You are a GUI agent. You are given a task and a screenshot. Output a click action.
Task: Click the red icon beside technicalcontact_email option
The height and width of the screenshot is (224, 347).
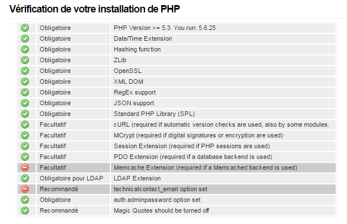click(25, 189)
